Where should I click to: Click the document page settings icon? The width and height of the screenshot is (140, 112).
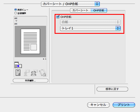tap(18, 73)
